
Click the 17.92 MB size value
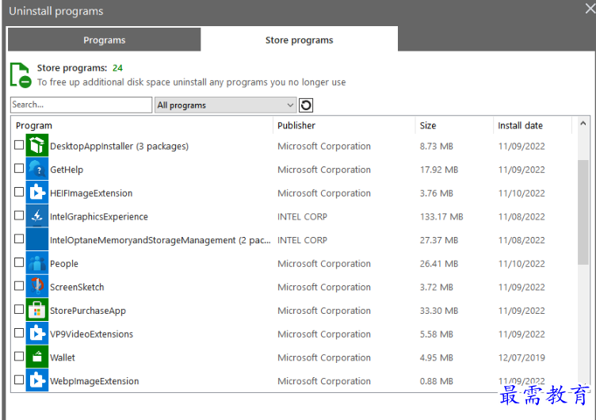[x=439, y=170]
